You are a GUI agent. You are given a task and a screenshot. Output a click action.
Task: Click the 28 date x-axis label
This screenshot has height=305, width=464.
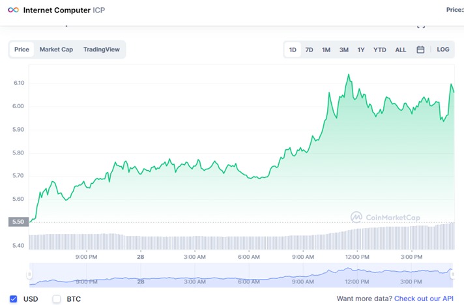click(141, 257)
